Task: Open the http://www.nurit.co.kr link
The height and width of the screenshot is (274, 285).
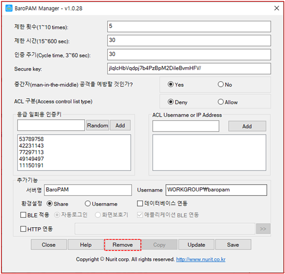Action: click(x=201, y=259)
